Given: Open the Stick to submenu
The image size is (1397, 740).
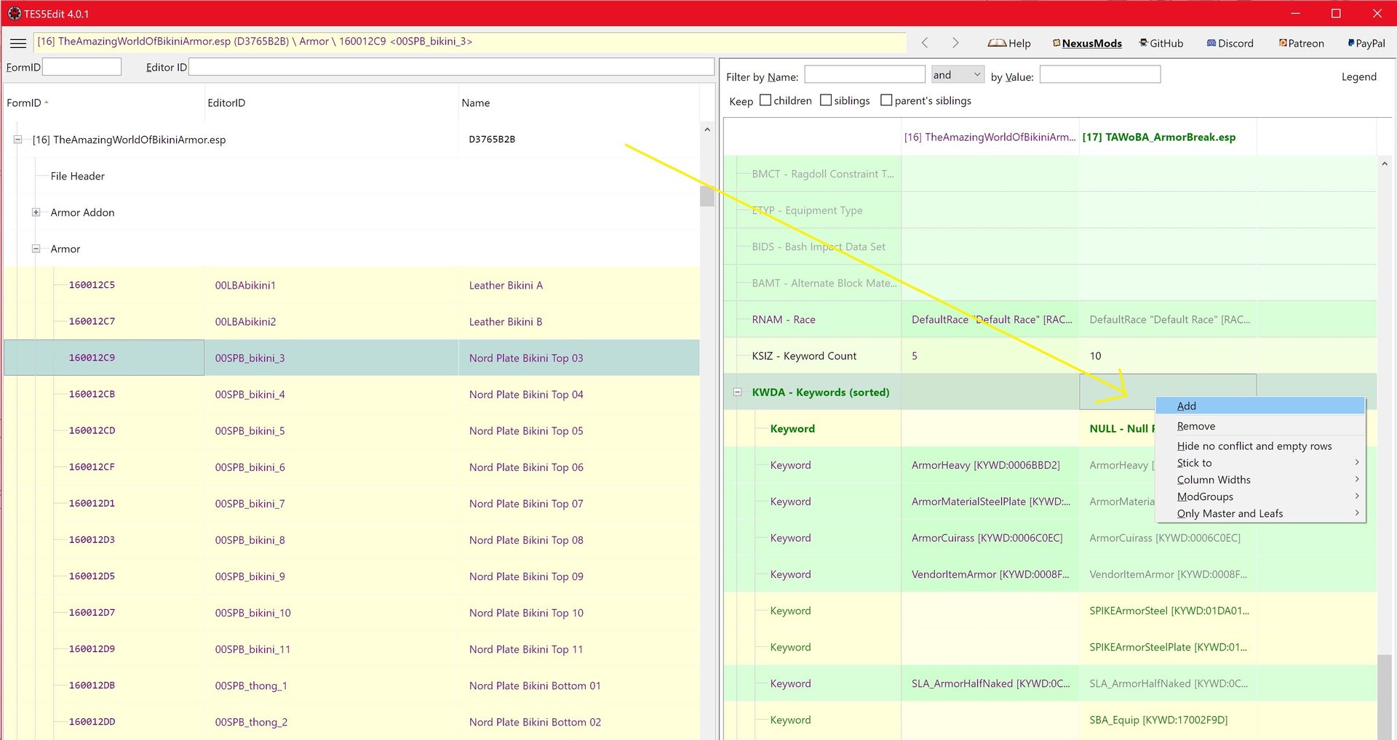Looking at the screenshot, I should pos(1259,462).
